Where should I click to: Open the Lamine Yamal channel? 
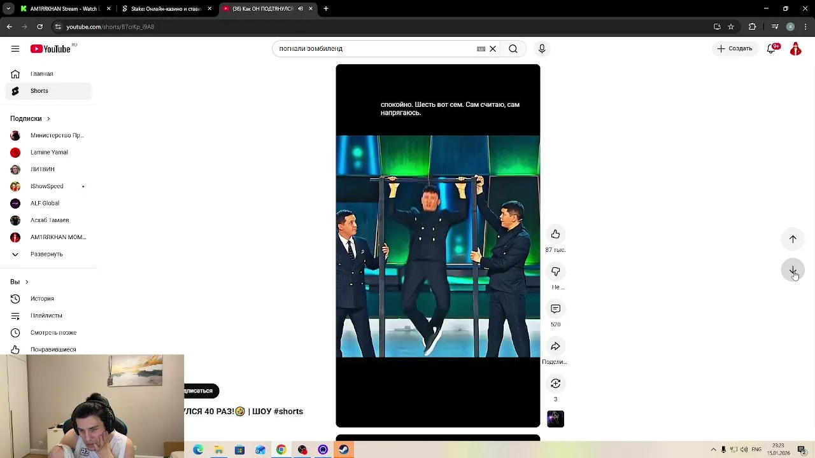(48, 153)
